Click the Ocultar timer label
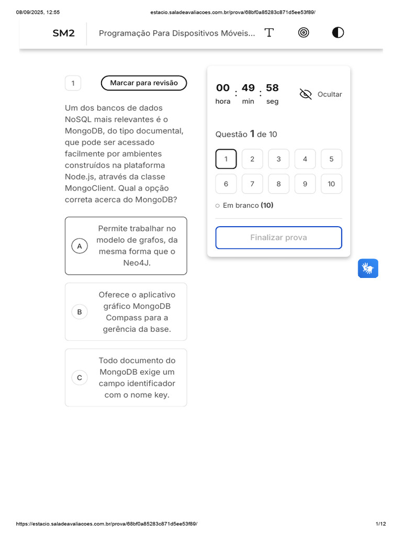 pos(330,94)
